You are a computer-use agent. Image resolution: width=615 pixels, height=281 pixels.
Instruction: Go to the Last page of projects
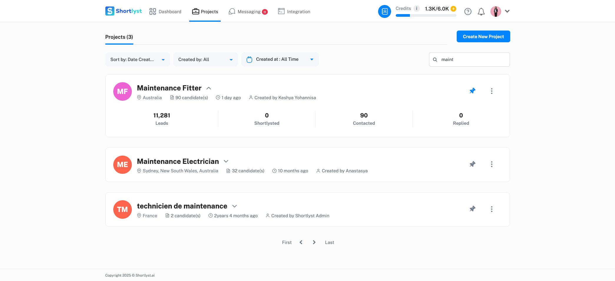tap(329, 242)
